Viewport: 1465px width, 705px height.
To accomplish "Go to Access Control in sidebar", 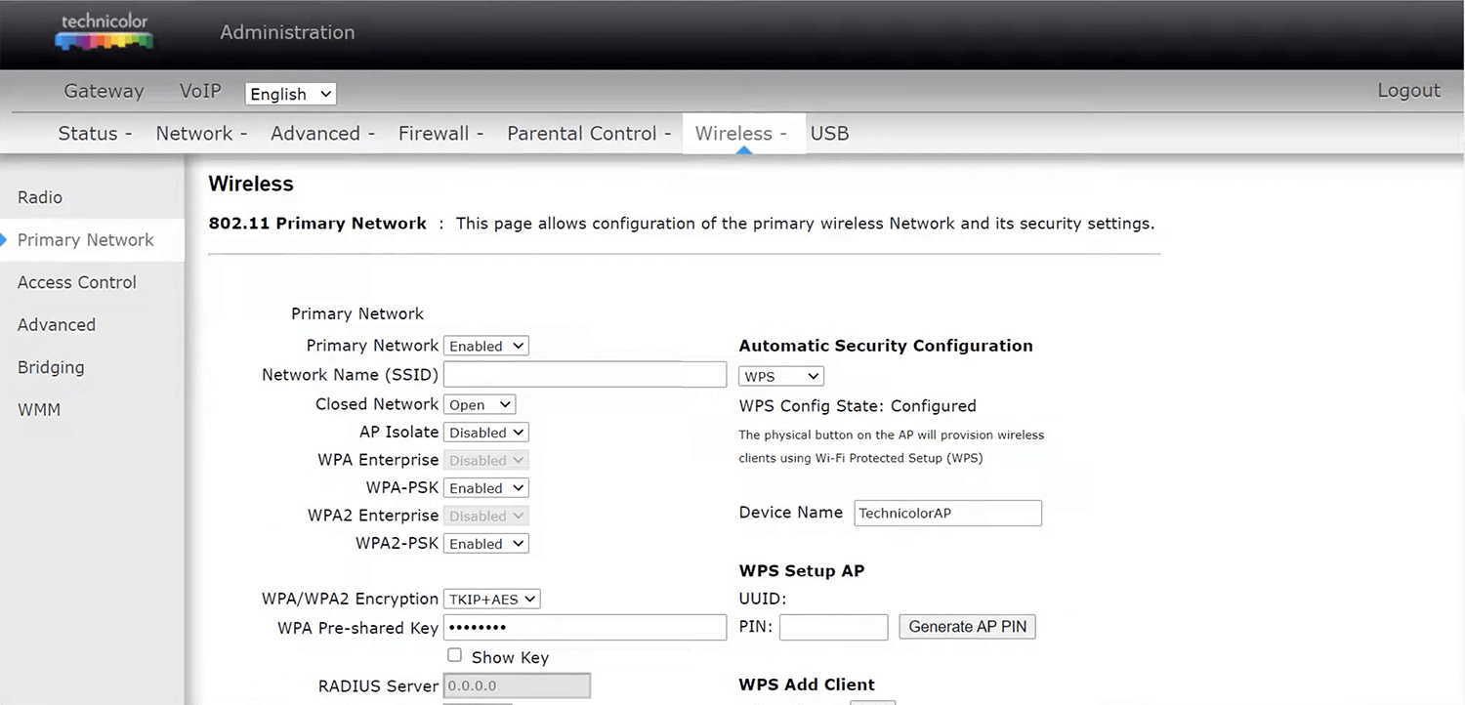I will (x=77, y=282).
